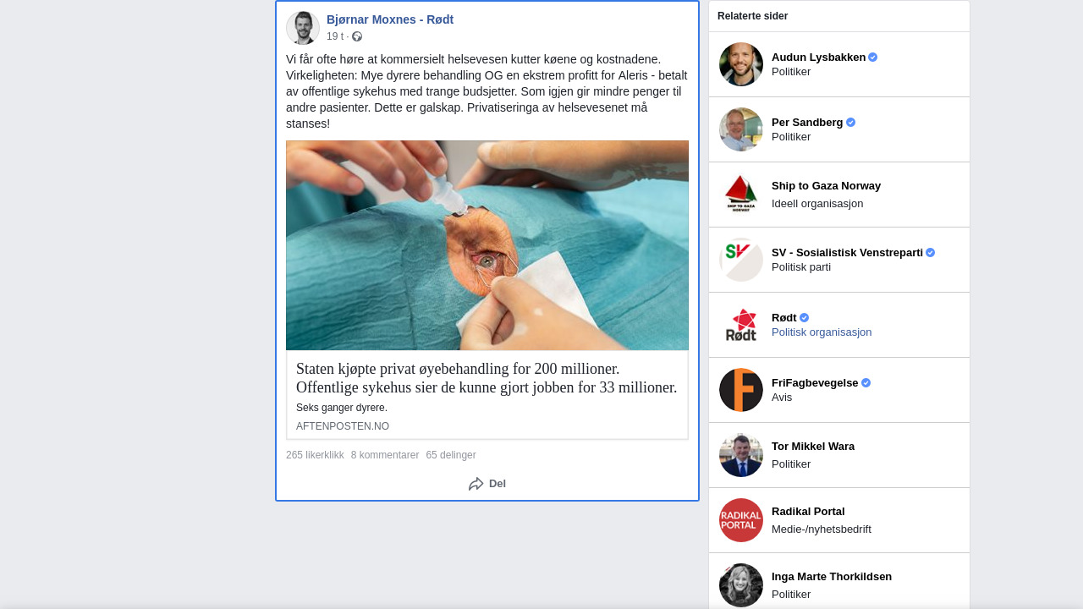Click the verified badge beside FriFagbevegelse

tap(866, 383)
